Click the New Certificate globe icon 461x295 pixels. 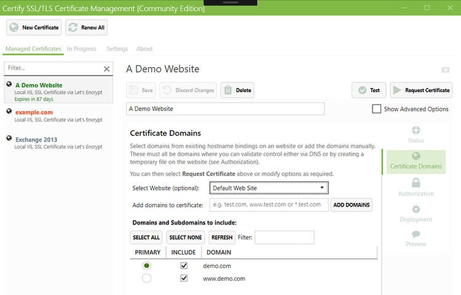click(x=14, y=28)
